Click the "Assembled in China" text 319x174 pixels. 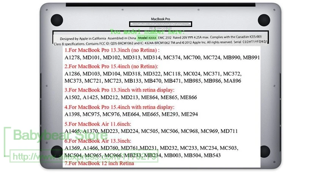pos(122,38)
